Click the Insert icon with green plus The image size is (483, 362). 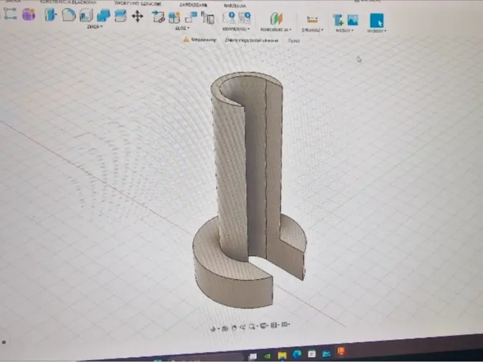click(338, 20)
